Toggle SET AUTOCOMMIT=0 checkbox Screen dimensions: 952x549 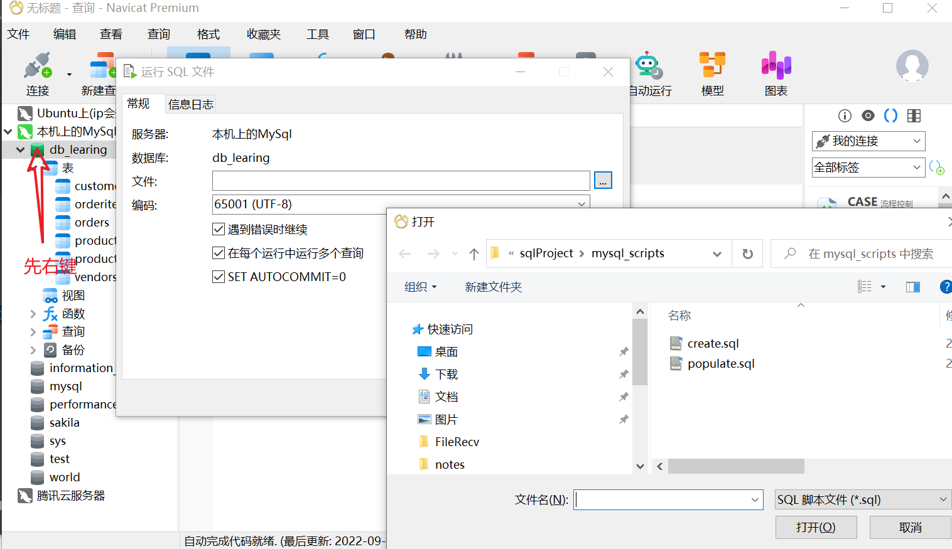coord(219,277)
